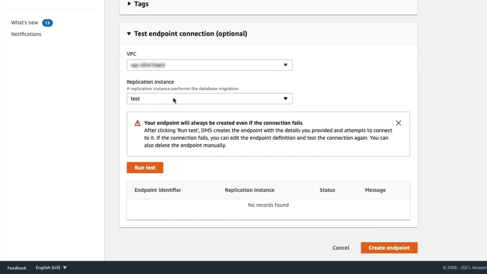Click the No records found text
This screenshot has width=487, height=274.
(x=268, y=205)
